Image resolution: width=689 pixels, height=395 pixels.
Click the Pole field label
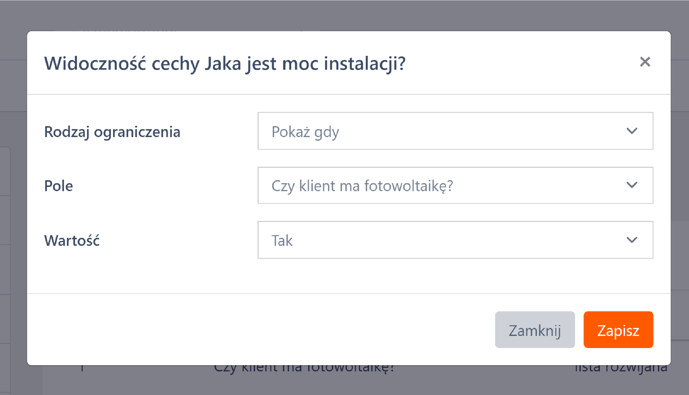coord(59,186)
